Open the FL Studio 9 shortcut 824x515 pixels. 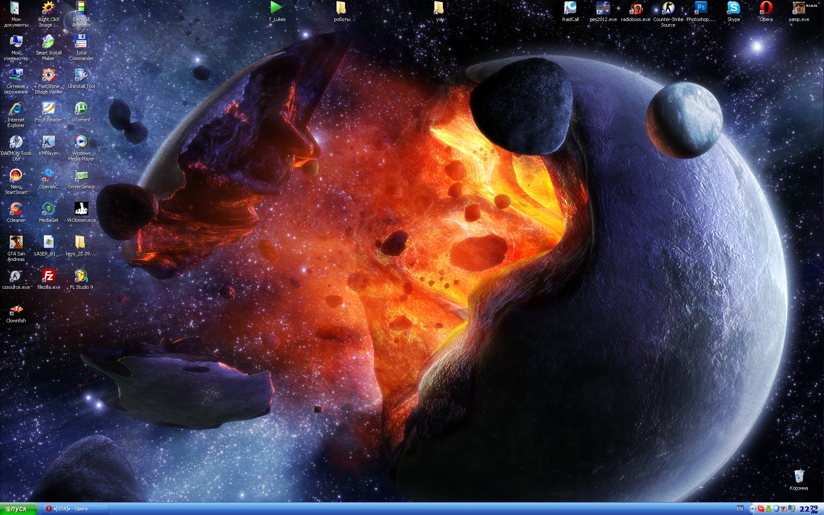point(81,276)
